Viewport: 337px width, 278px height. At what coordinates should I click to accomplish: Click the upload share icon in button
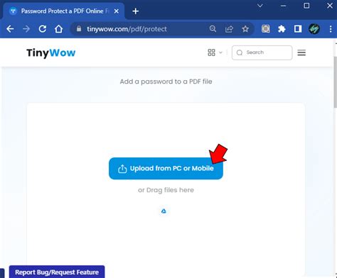coord(122,169)
